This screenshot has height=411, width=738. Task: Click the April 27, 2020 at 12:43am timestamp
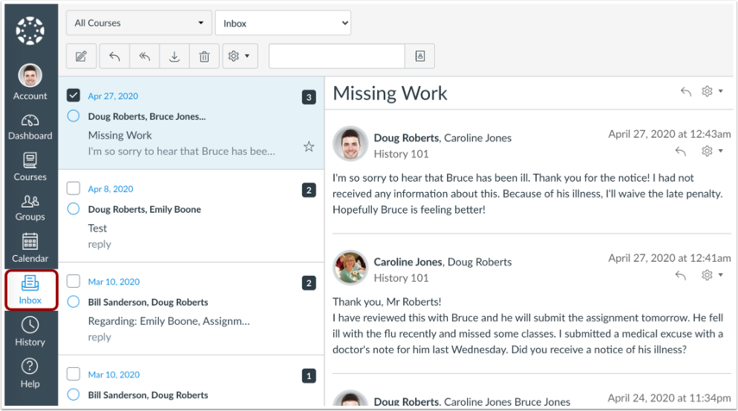click(669, 134)
